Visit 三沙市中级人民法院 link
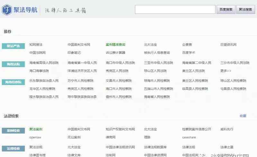This screenshot has width=257, height=157. coord(235,63)
